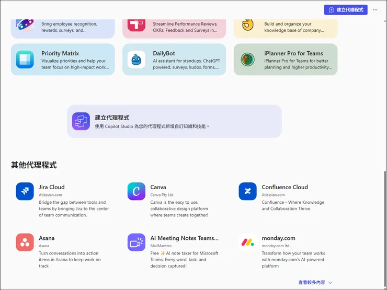Expand 查看較多內容 to see more agents
This screenshot has height=290, width=387.
point(315,282)
